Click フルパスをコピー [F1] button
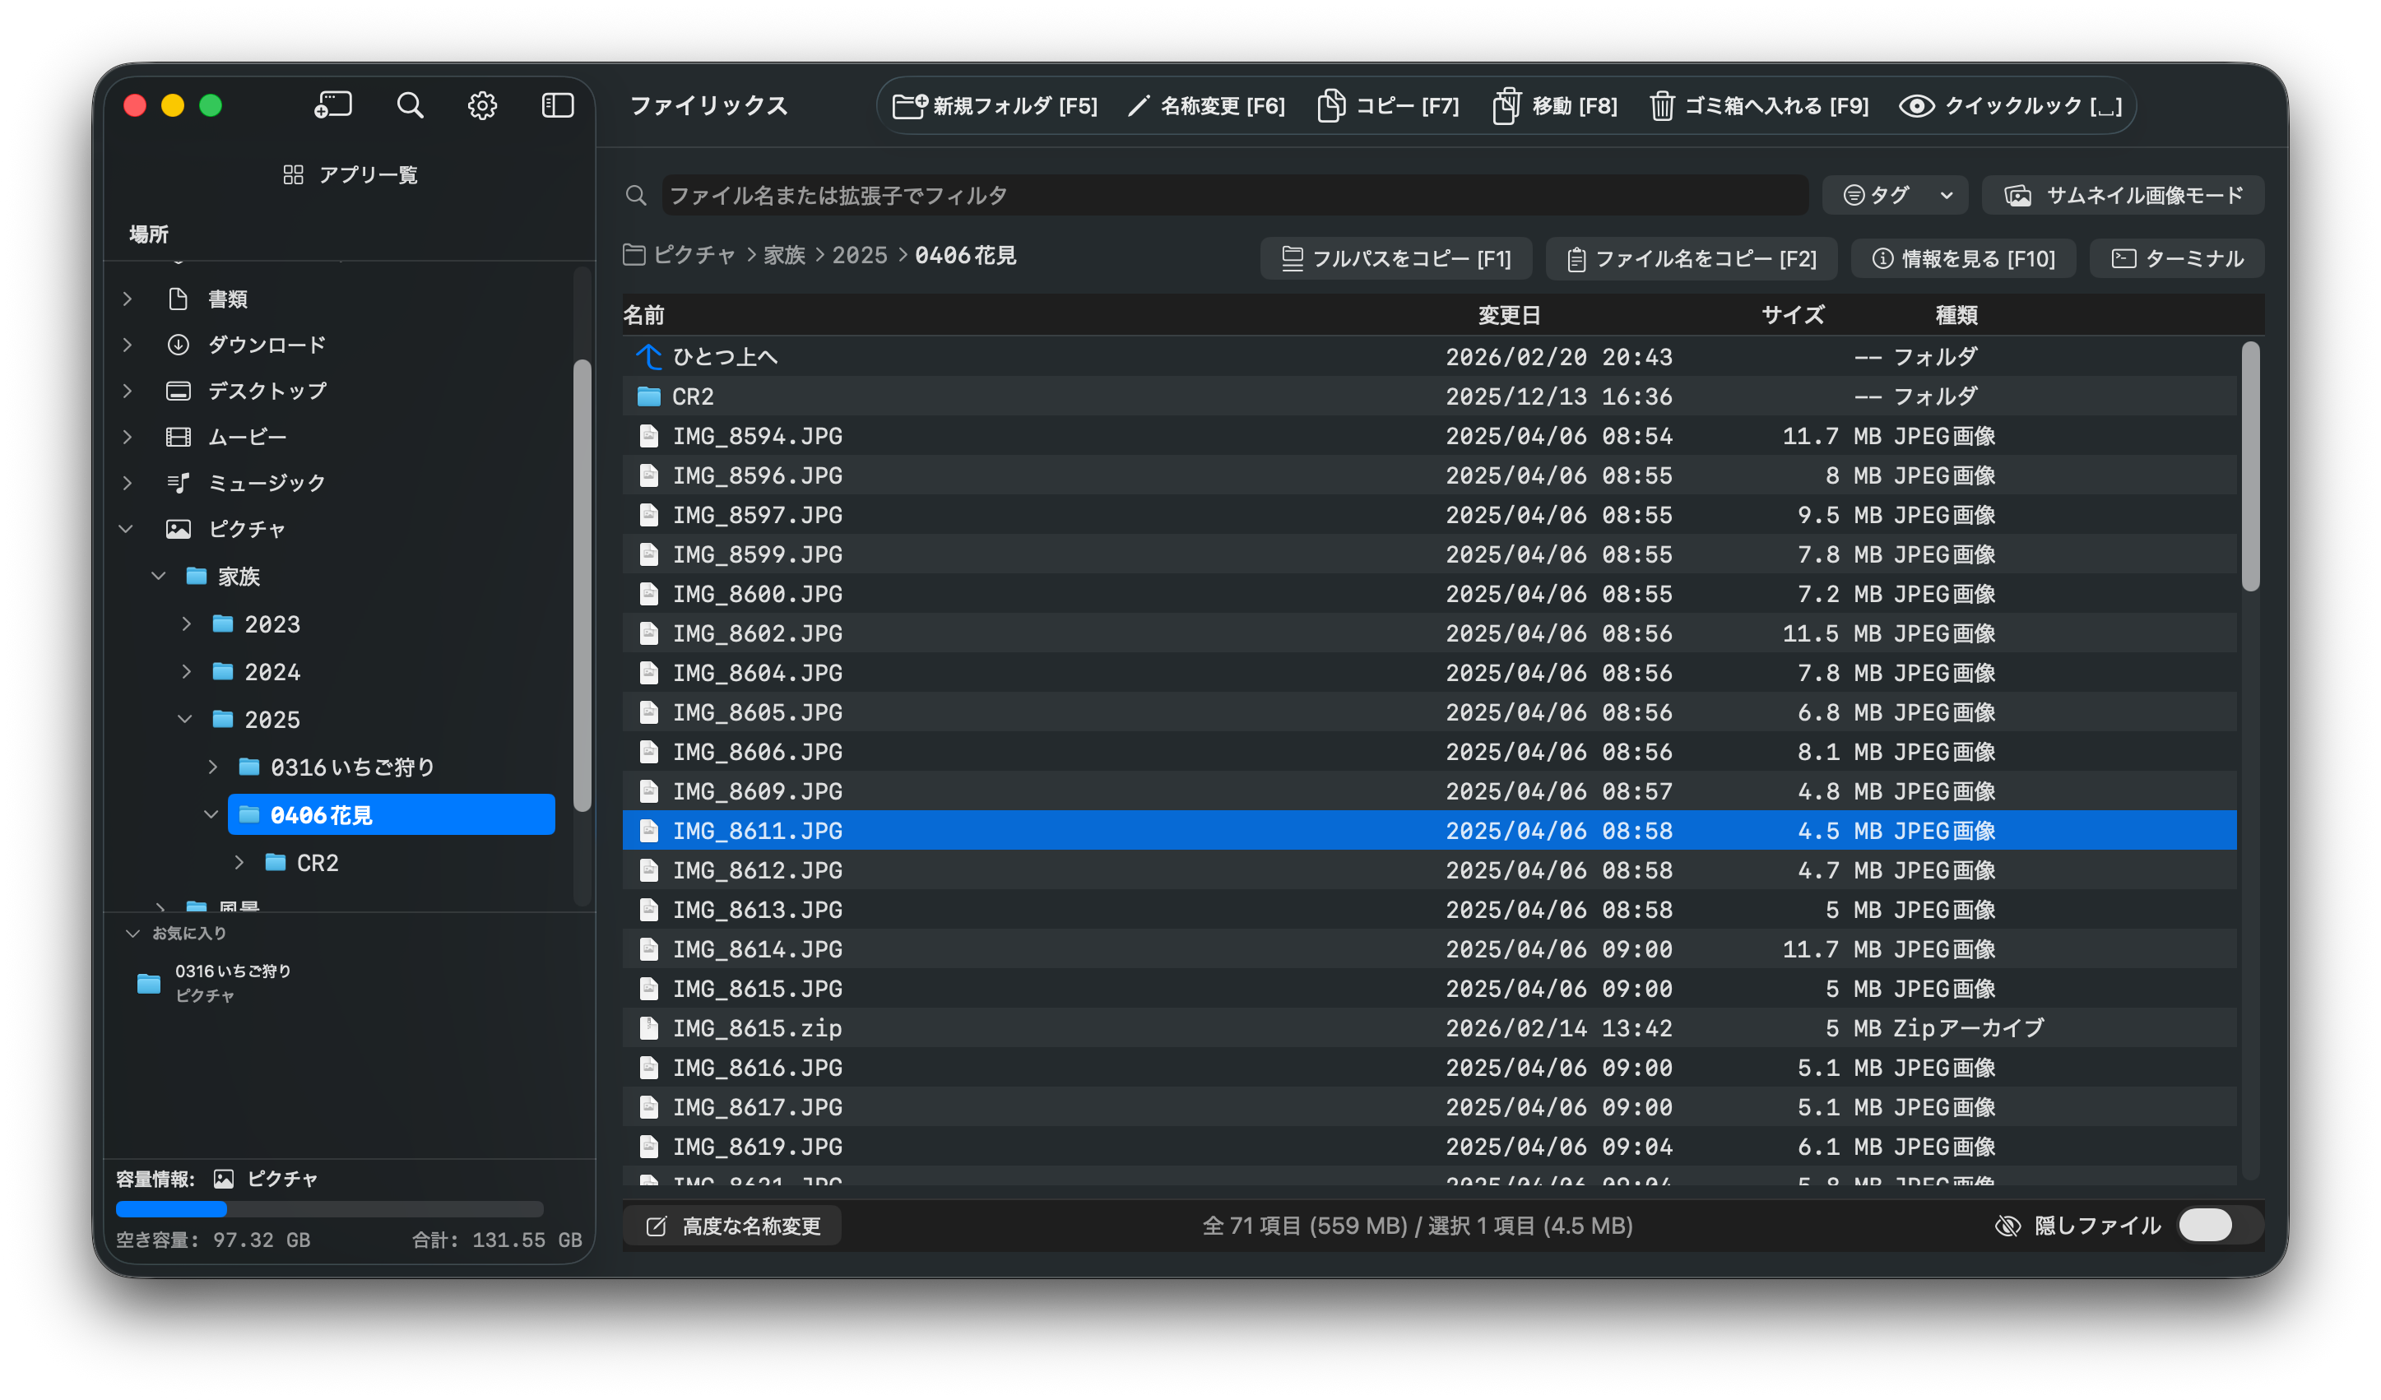The width and height of the screenshot is (2381, 1400). pos(1395,259)
